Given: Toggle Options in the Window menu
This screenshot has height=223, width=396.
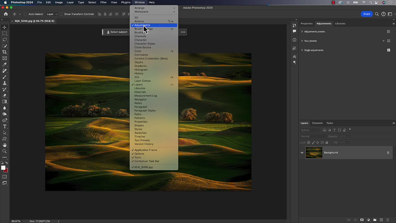Looking at the screenshot, I should 154,154.
